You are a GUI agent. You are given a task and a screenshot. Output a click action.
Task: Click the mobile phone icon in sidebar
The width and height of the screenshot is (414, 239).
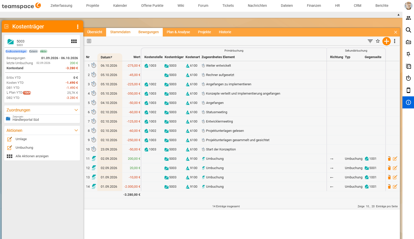click(x=408, y=90)
